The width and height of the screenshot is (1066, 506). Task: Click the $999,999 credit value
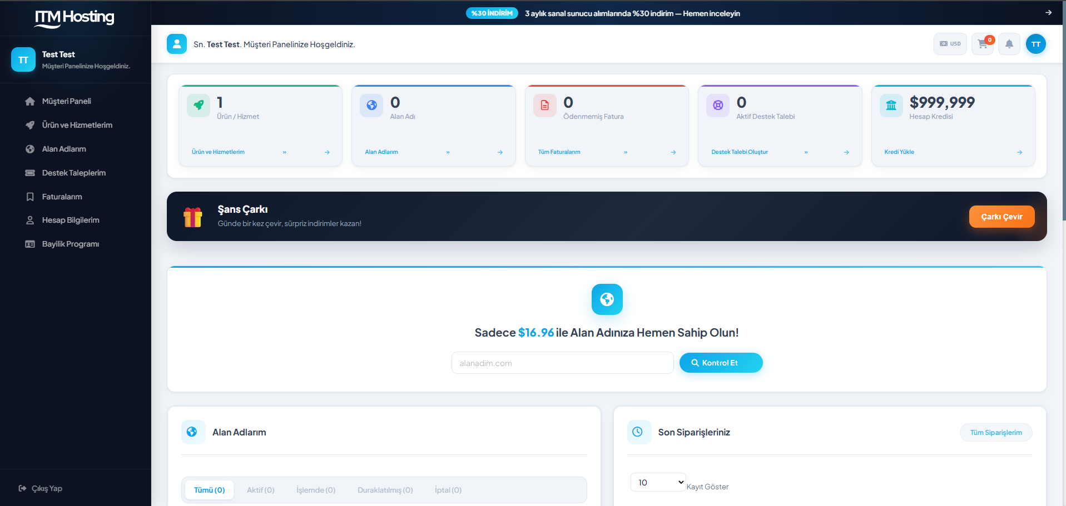(942, 102)
